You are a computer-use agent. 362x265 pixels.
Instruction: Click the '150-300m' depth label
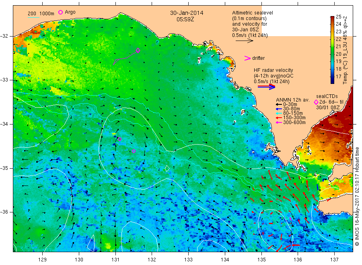click(294, 118)
